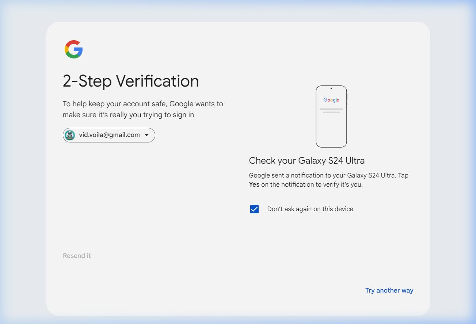Screen dimensions: 476x324
Task: Expand the account switcher dropdown arrow
Action: click(x=147, y=135)
